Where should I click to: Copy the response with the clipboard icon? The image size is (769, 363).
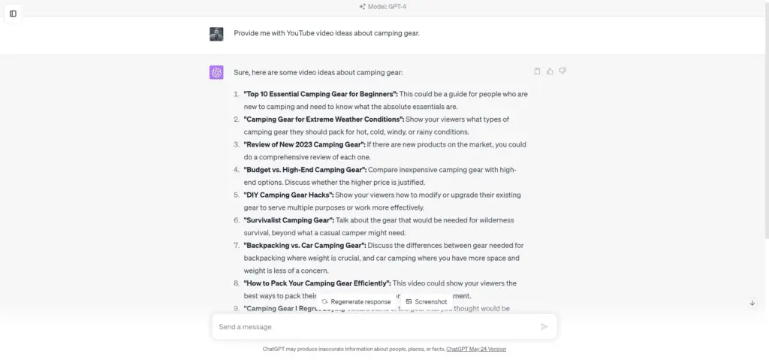[537, 71]
